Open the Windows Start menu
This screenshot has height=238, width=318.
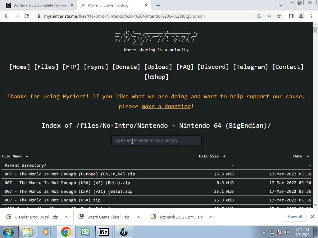[x=8, y=232]
